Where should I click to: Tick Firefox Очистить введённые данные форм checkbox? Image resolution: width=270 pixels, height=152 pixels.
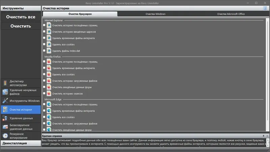pos(44,87)
